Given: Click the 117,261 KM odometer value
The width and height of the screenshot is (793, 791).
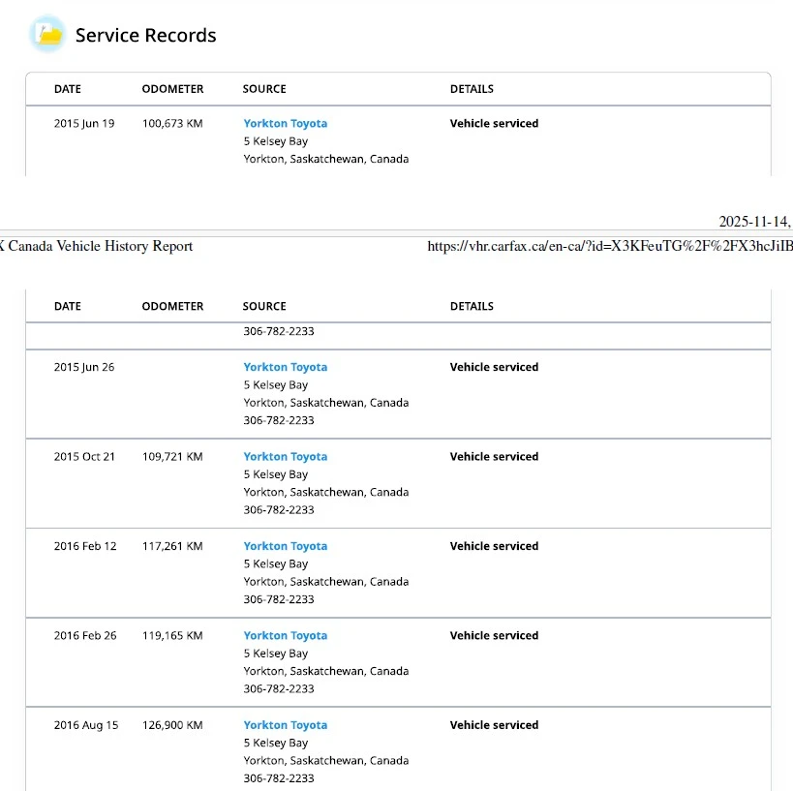Looking at the screenshot, I should pyautogui.click(x=172, y=546).
